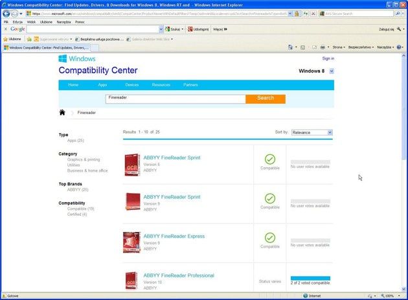Screen dimensions: 408x300
Task: Go to the Home navigation tab
Action: coord(73,85)
